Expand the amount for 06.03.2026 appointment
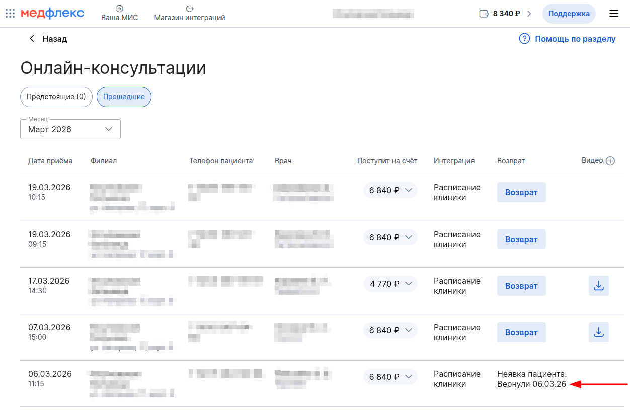The width and height of the screenshot is (630, 410). [390, 377]
